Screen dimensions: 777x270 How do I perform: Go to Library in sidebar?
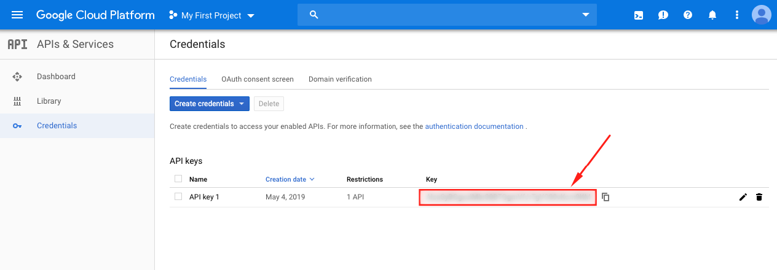click(49, 101)
